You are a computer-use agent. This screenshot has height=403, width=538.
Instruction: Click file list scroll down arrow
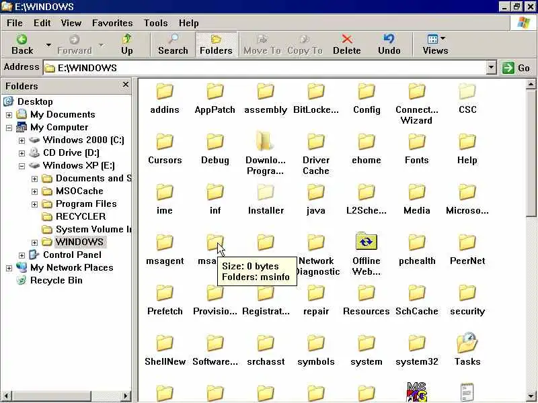click(531, 396)
